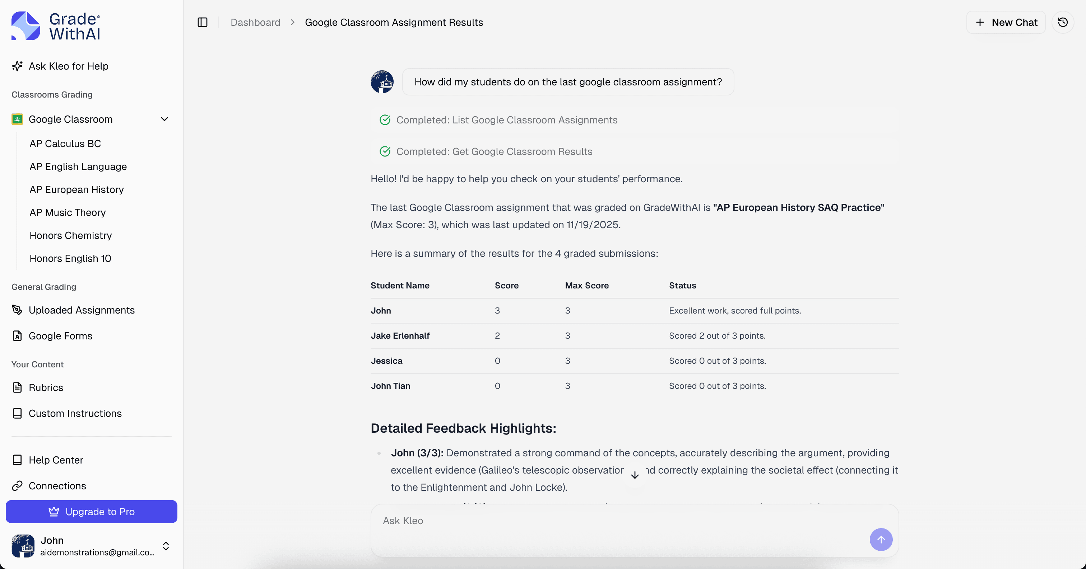The width and height of the screenshot is (1086, 569).
Task: Click the Upgrade to Pro button
Action: tap(92, 512)
